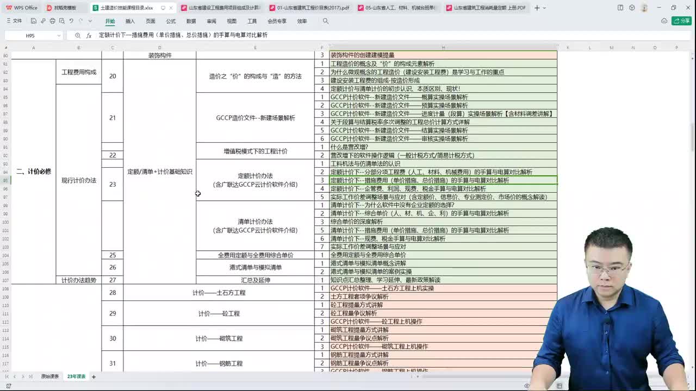Select cell 汇总及延伸
Screen dimensions: 696x391
(x=255, y=280)
